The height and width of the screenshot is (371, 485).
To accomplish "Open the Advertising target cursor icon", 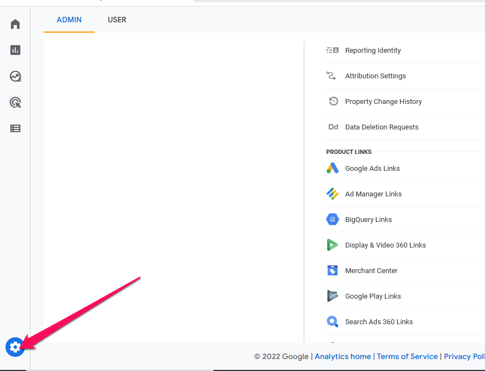I will pyautogui.click(x=15, y=102).
